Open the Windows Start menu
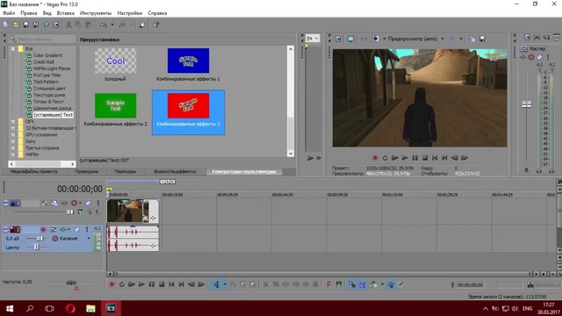Screen dimensions: 562x316 point(10,308)
